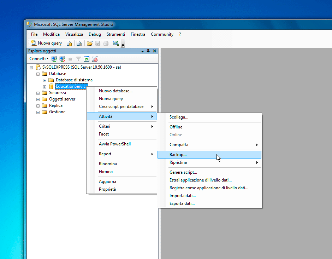This screenshot has height=259, width=332.
Task: Select Replica in the tree
Action: [x=56, y=105]
